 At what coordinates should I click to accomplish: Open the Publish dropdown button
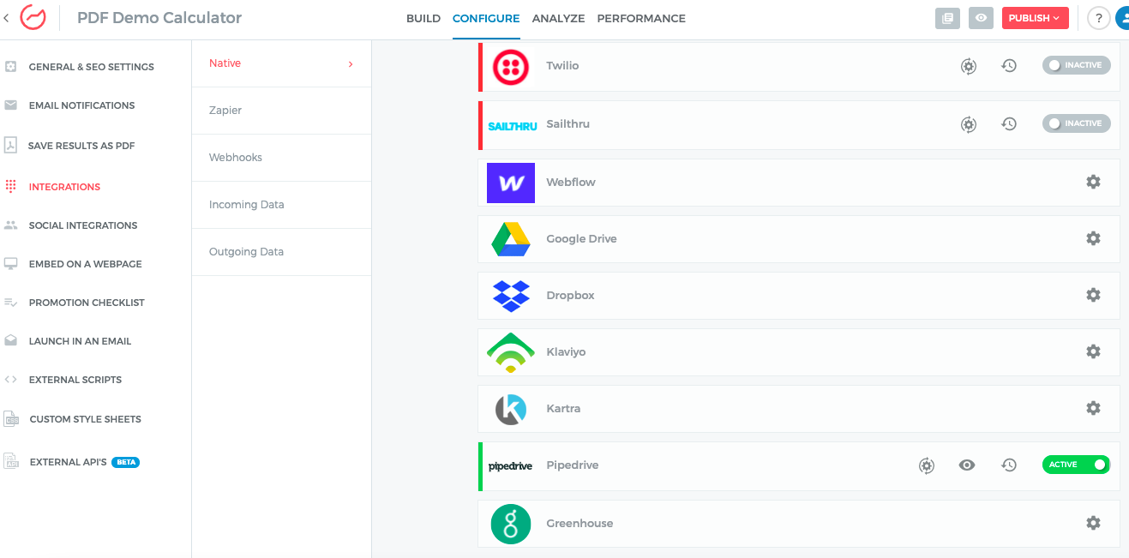coord(1034,18)
